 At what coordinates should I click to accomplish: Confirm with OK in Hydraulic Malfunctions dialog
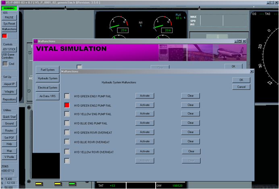click(241, 80)
